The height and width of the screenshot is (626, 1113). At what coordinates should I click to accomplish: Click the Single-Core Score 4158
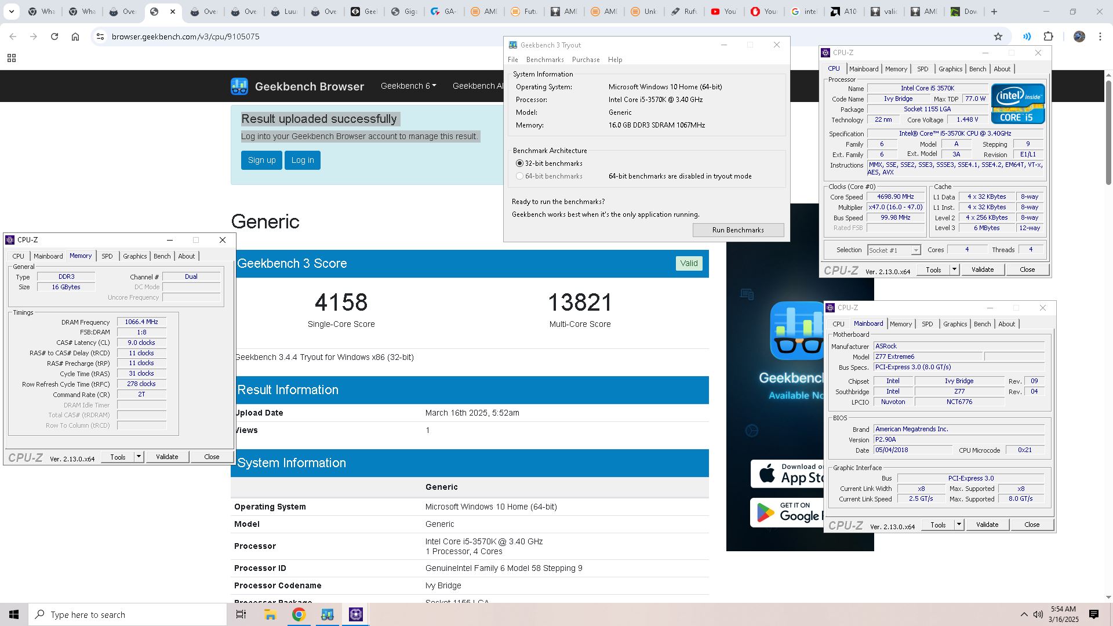point(341,302)
